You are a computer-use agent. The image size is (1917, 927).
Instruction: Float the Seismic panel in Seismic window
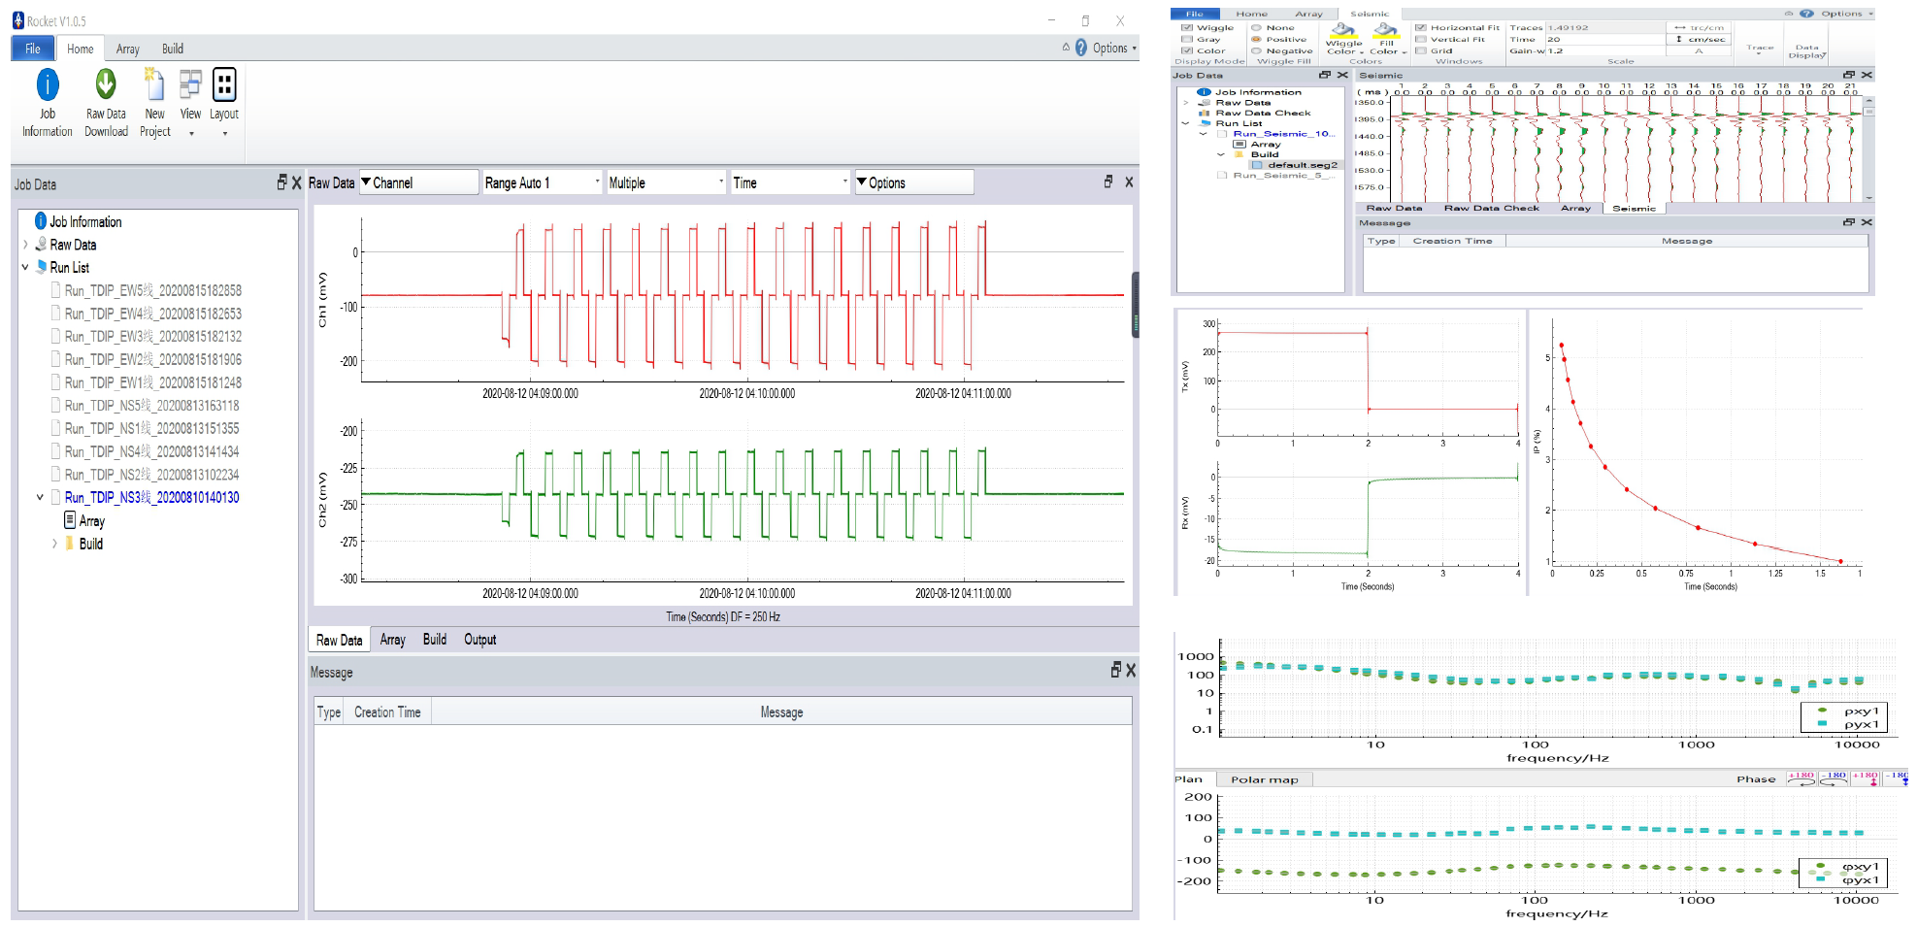tap(1849, 75)
